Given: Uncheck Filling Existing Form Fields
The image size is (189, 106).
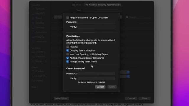Looking at the screenshot, I should (x=68, y=62).
